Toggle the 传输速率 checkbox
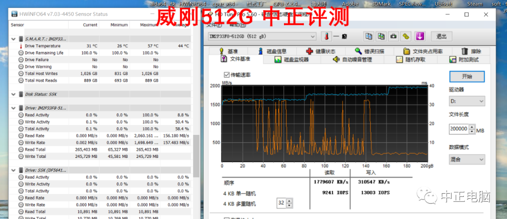 pos(226,75)
